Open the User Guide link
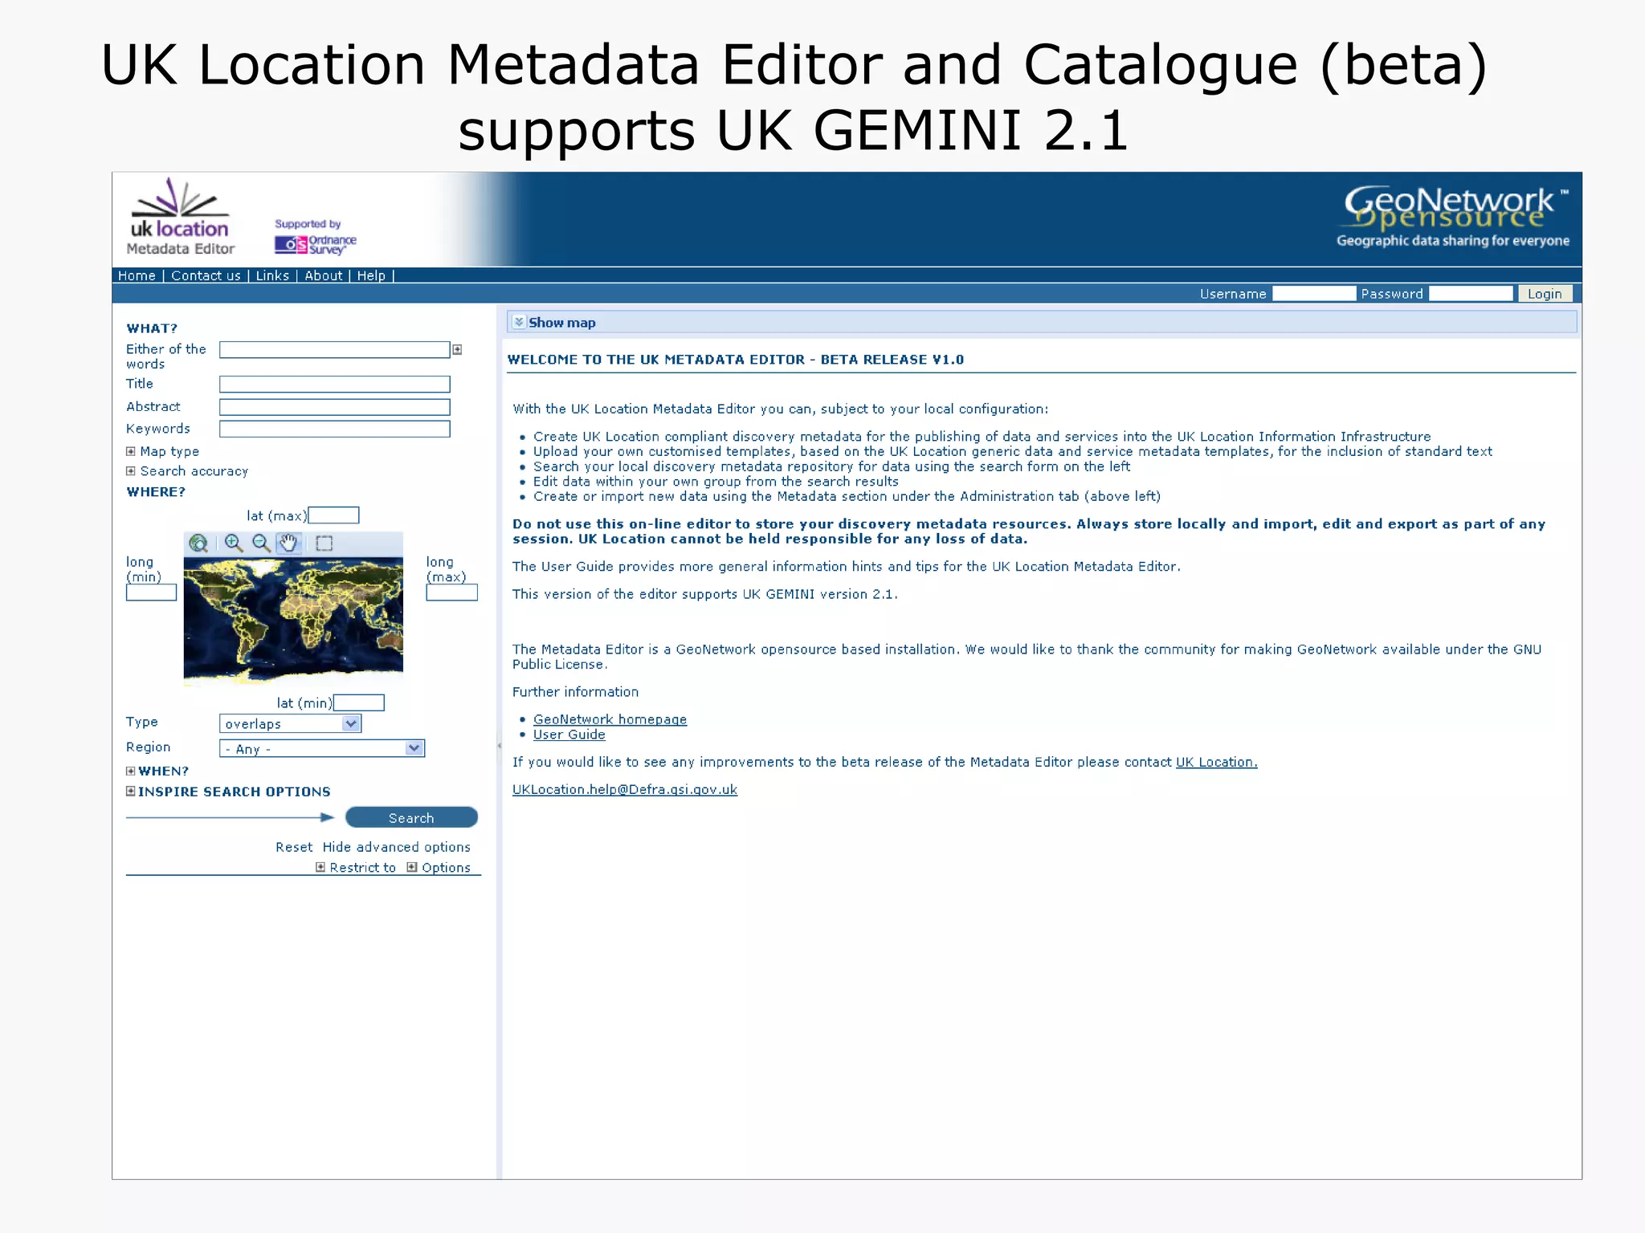Image resolution: width=1645 pixels, height=1233 pixels. pyautogui.click(x=569, y=735)
